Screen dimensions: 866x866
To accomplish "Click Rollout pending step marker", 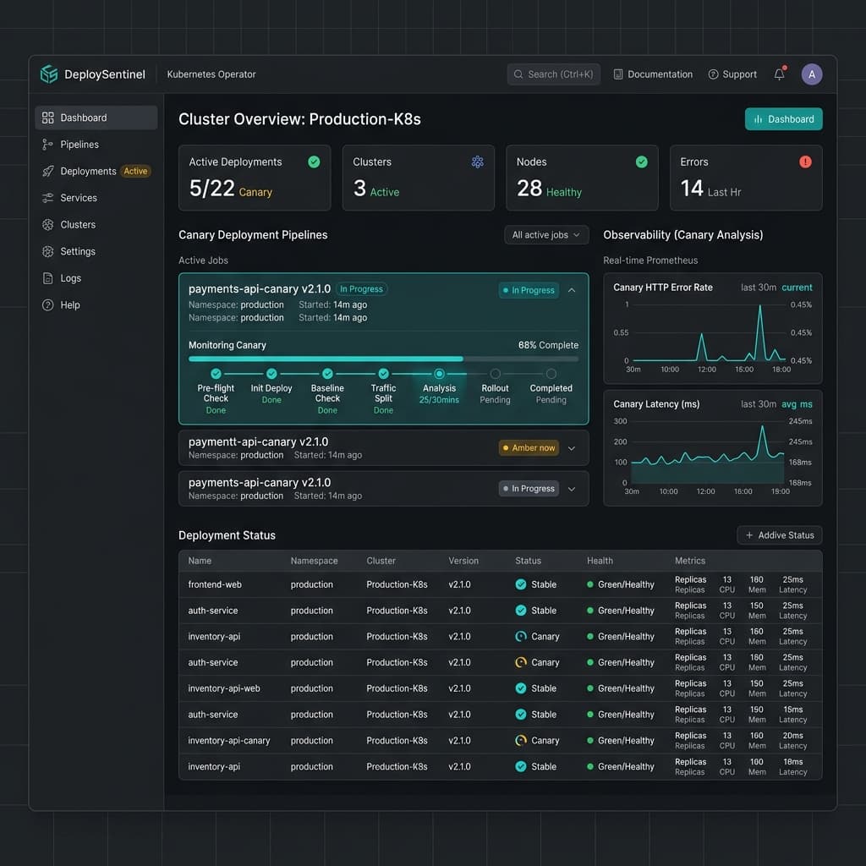I will (495, 374).
